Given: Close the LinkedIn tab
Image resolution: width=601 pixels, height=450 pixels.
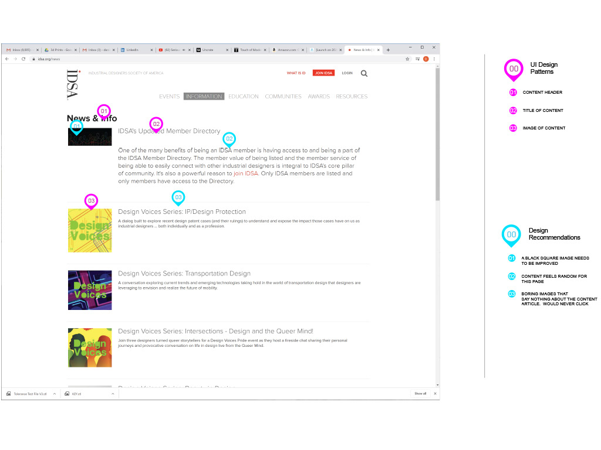Looking at the screenshot, I should click(x=152, y=50).
